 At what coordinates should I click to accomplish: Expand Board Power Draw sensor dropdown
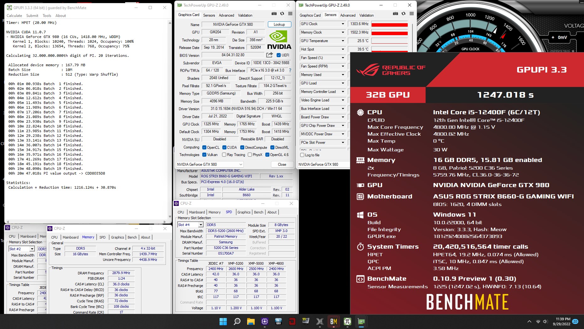tap(343, 117)
